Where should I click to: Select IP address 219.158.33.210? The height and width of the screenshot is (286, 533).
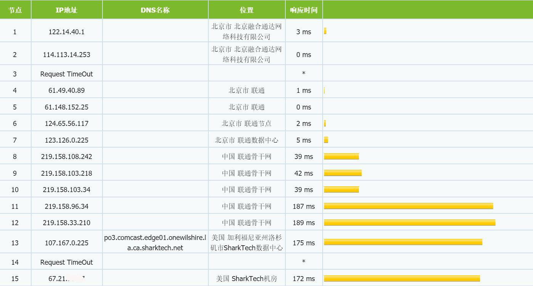click(67, 223)
